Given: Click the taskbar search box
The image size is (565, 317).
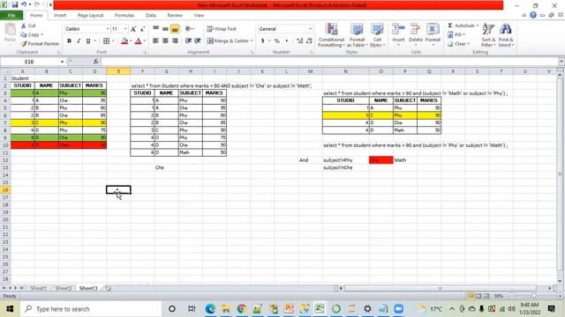Looking at the screenshot, I should pos(91,309).
